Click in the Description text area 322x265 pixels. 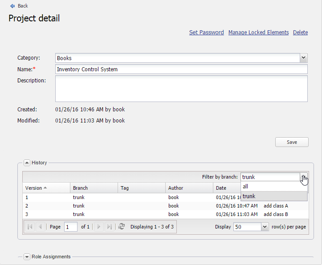coord(181,89)
